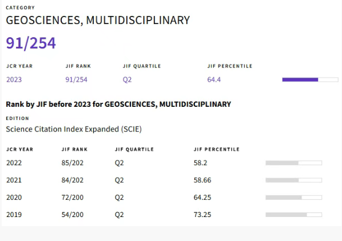The image size is (342, 241).
Task: Click the GEOSCIENCES, MULTIDISCIPLINARY category title
Action: point(98,20)
